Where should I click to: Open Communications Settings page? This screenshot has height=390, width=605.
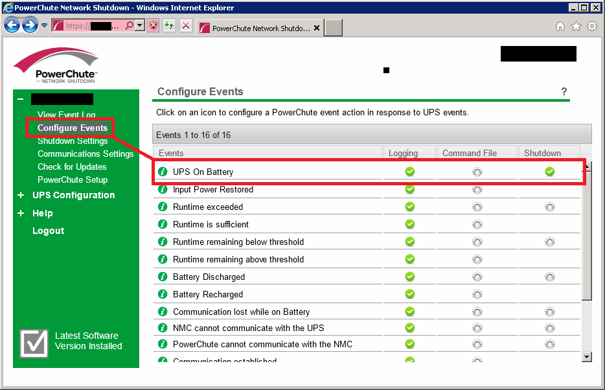[86, 154]
